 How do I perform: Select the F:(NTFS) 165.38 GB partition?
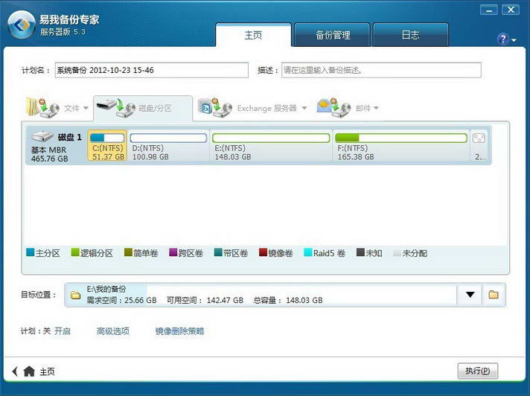pos(401,146)
